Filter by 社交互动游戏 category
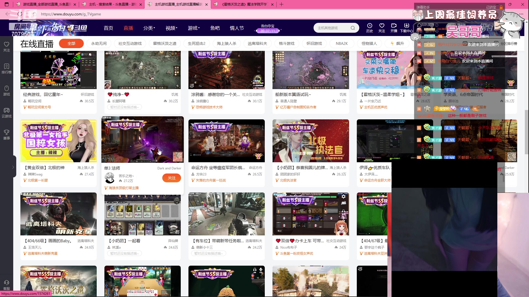The width and height of the screenshot is (529, 297). pos(130,43)
